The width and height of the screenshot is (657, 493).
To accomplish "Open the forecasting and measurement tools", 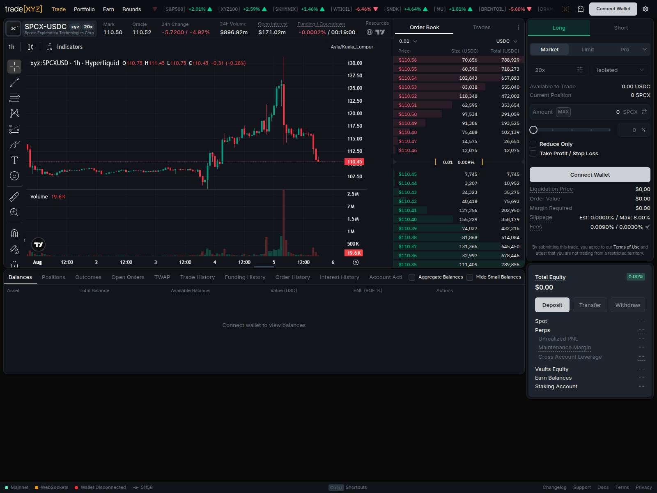I will [x=14, y=129].
